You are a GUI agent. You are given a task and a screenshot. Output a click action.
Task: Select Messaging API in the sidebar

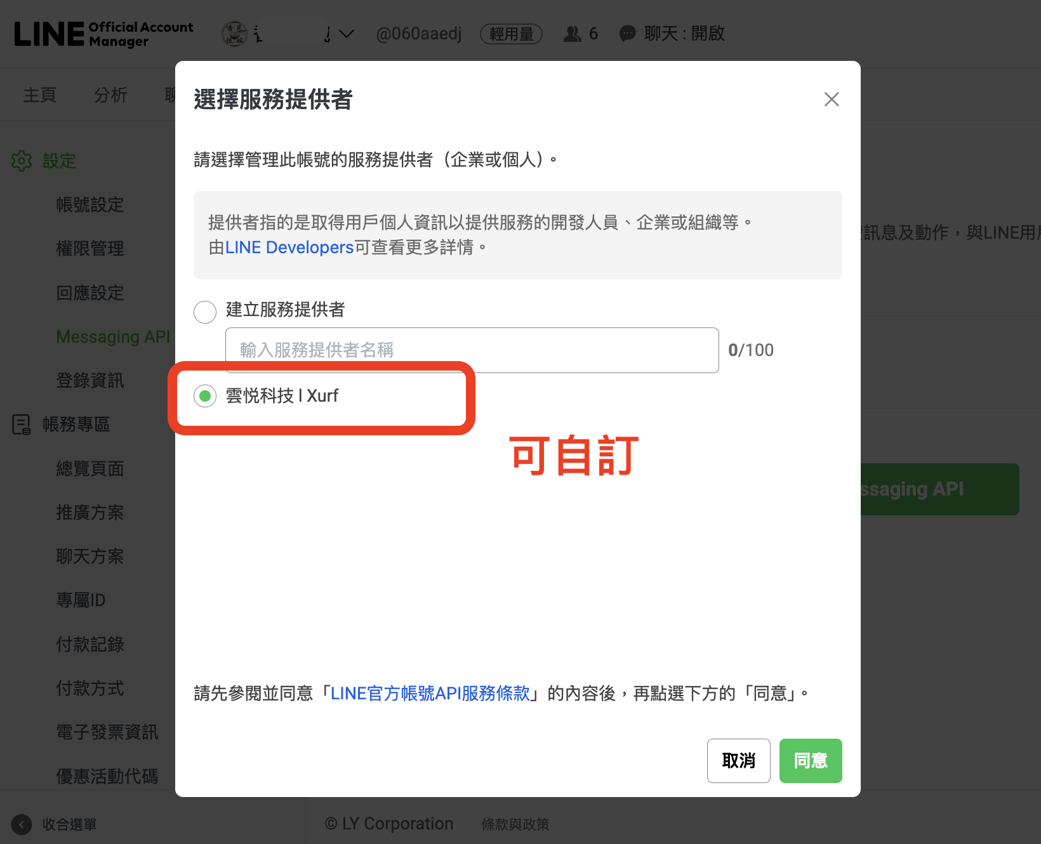coord(114,336)
